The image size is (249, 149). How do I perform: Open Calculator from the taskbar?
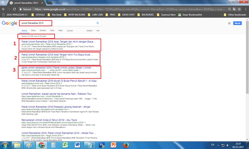point(53,145)
